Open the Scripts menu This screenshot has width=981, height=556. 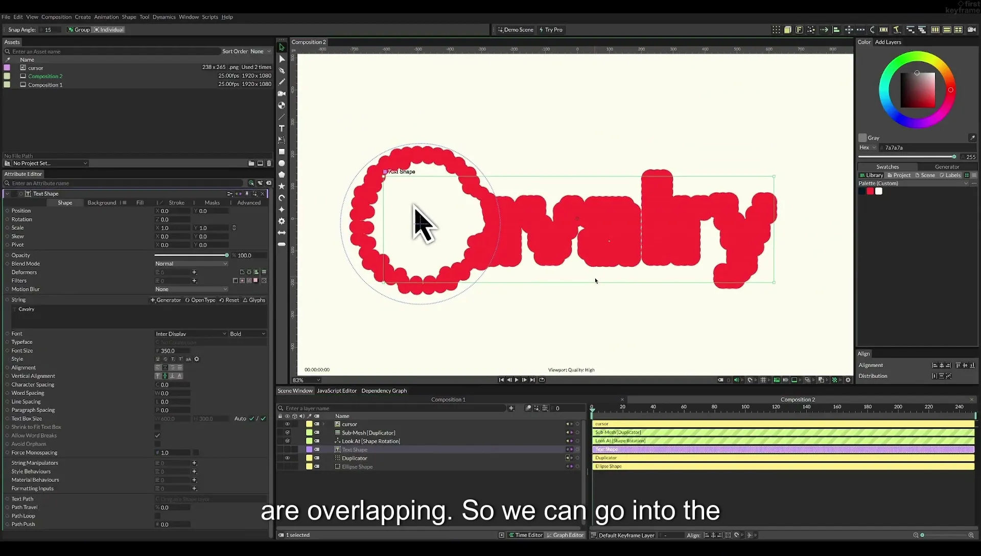(209, 17)
